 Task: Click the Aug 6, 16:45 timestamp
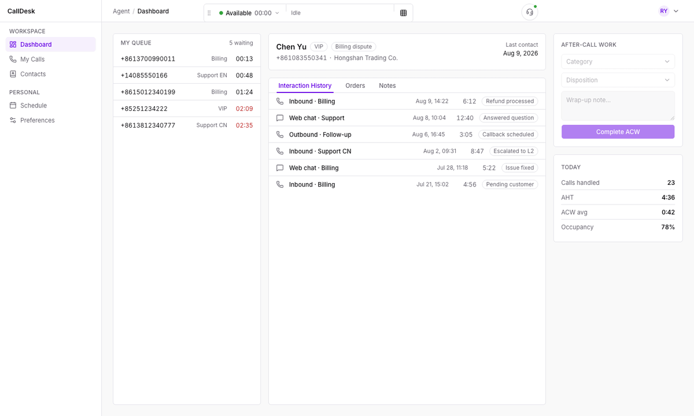(x=429, y=135)
